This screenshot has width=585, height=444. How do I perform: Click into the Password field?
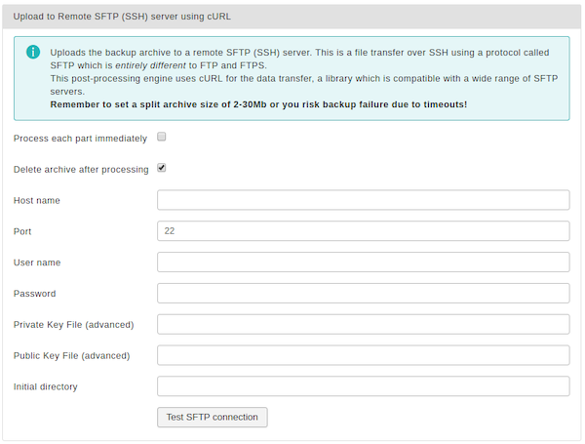pos(363,293)
